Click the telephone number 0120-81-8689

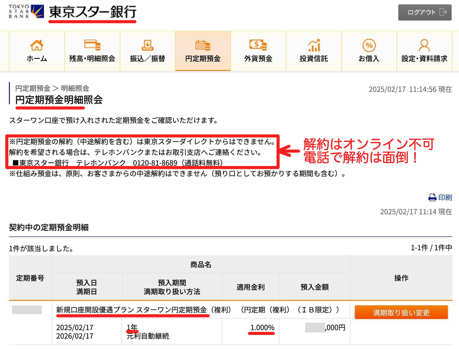coord(155,163)
